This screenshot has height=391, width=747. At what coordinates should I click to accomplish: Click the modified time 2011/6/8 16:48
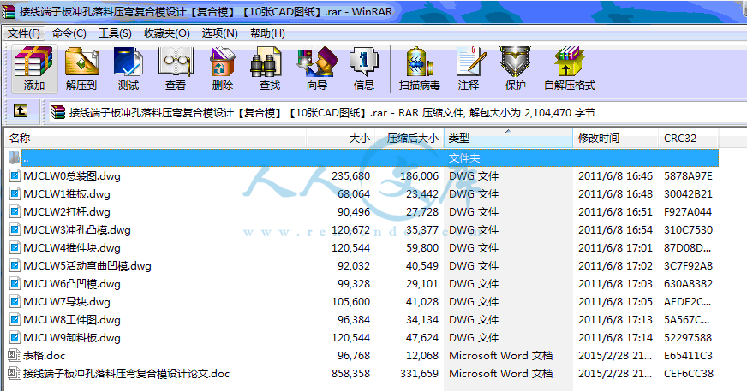[616, 194]
